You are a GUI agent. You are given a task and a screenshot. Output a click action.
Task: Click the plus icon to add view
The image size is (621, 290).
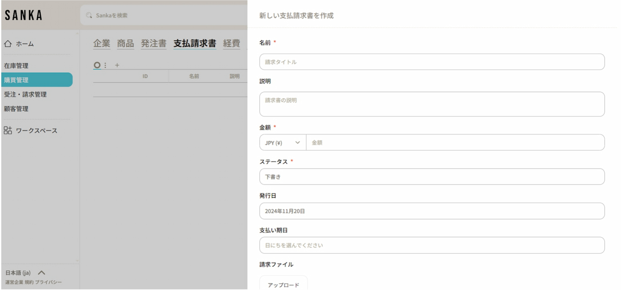(x=117, y=65)
